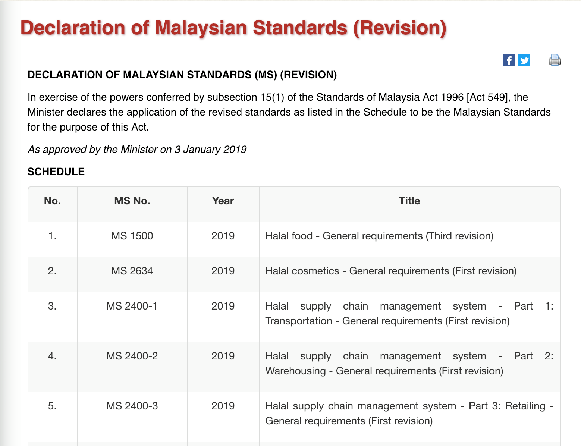Screen dimensions: 581x446
Task: Click the year 2019 in MS 1500 row
Action: tap(223, 236)
